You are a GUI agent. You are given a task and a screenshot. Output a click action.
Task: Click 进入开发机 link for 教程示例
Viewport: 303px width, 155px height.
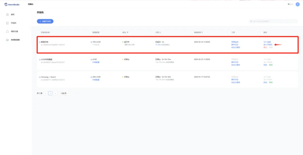point(268,45)
